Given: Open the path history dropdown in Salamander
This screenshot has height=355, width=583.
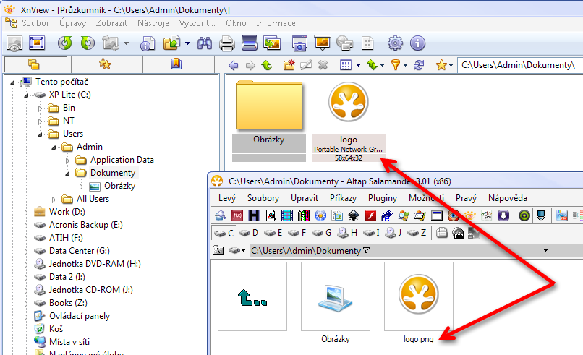Looking at the screenshot, I should point(545,251).
